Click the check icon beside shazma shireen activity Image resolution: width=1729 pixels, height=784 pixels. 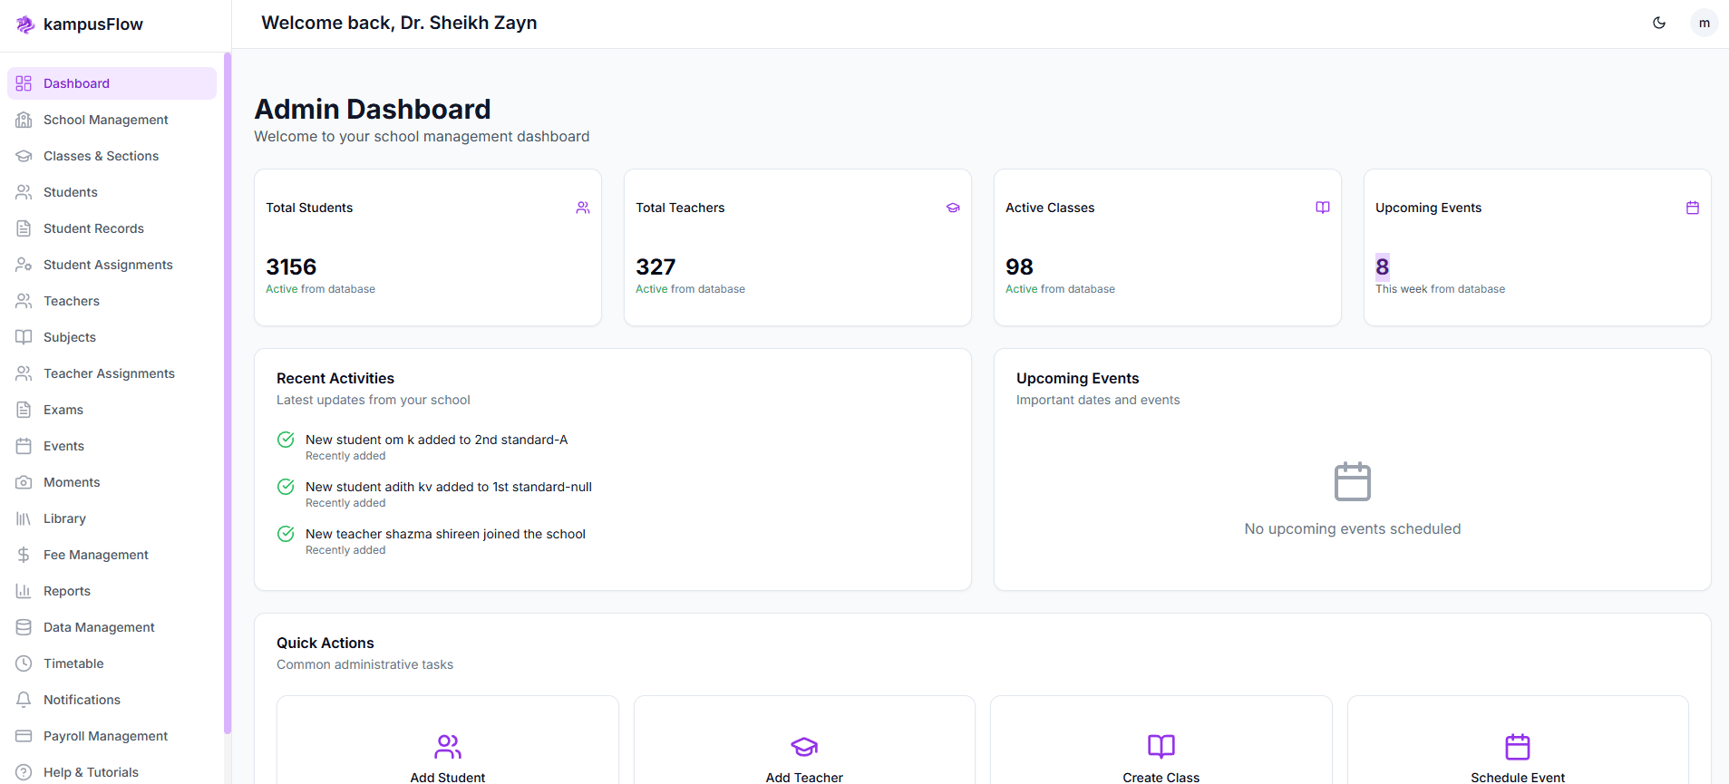286,534
